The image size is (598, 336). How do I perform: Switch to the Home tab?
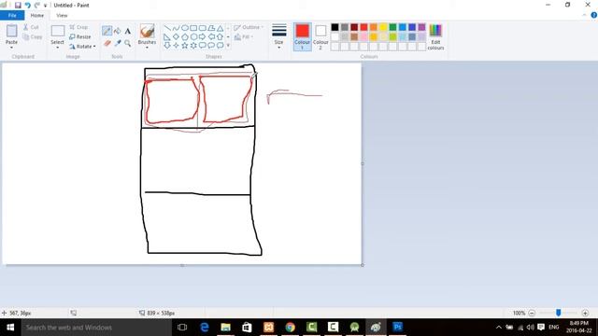point(37,15)
